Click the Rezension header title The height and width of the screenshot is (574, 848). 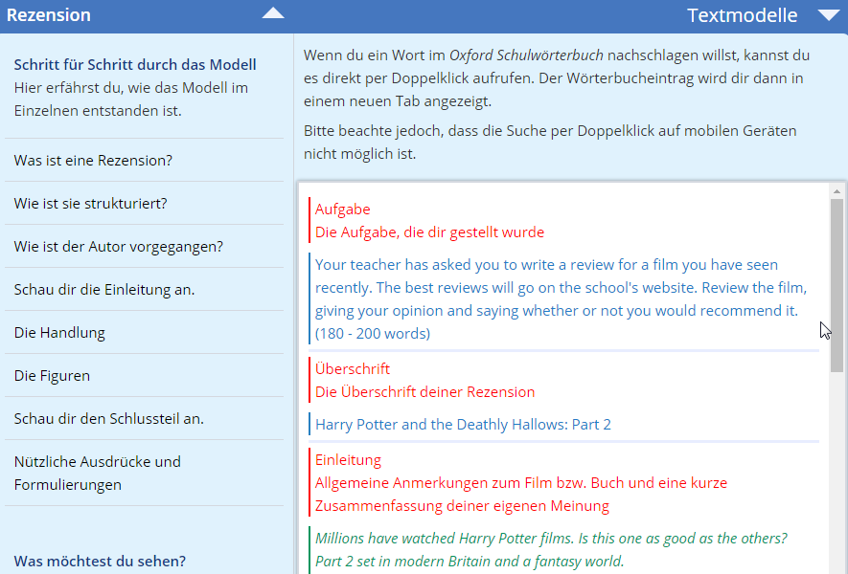click(49, 15)
